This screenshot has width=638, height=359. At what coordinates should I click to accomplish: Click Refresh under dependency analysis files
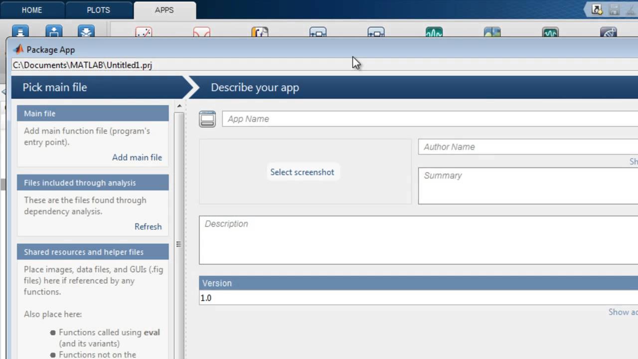point(148,226)
